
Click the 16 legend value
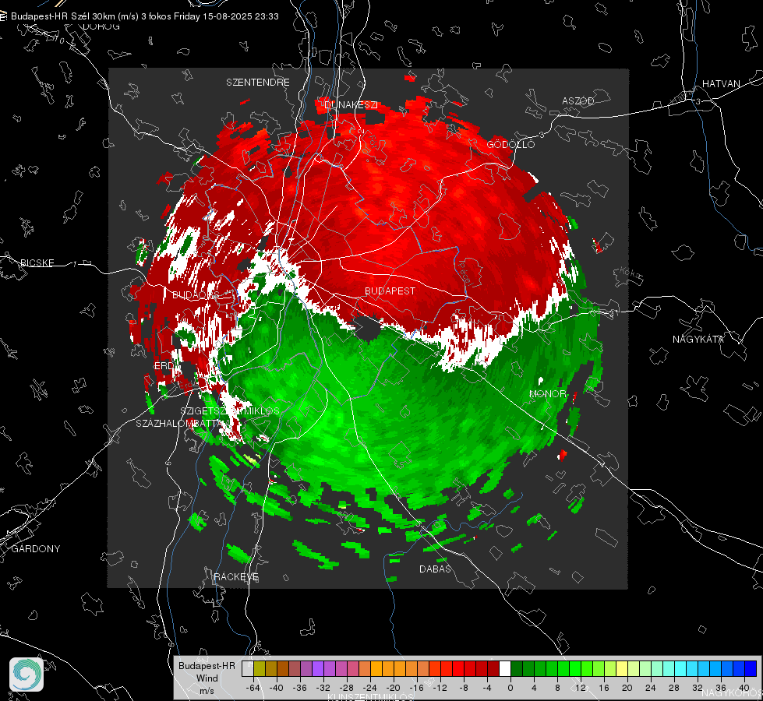[603, 689]
